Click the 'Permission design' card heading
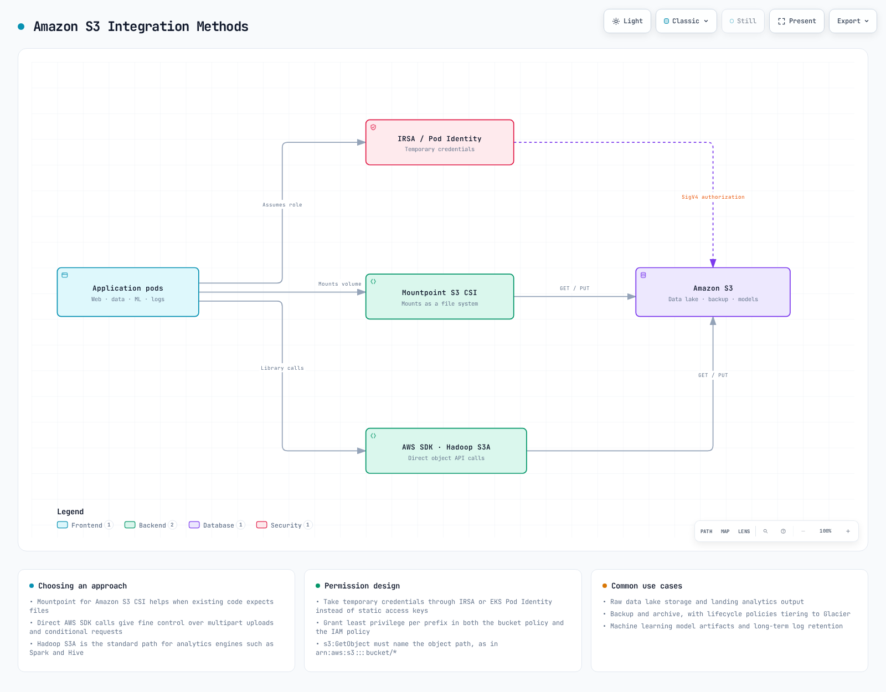Screen dimensions: 886x692 pos(362,586)
